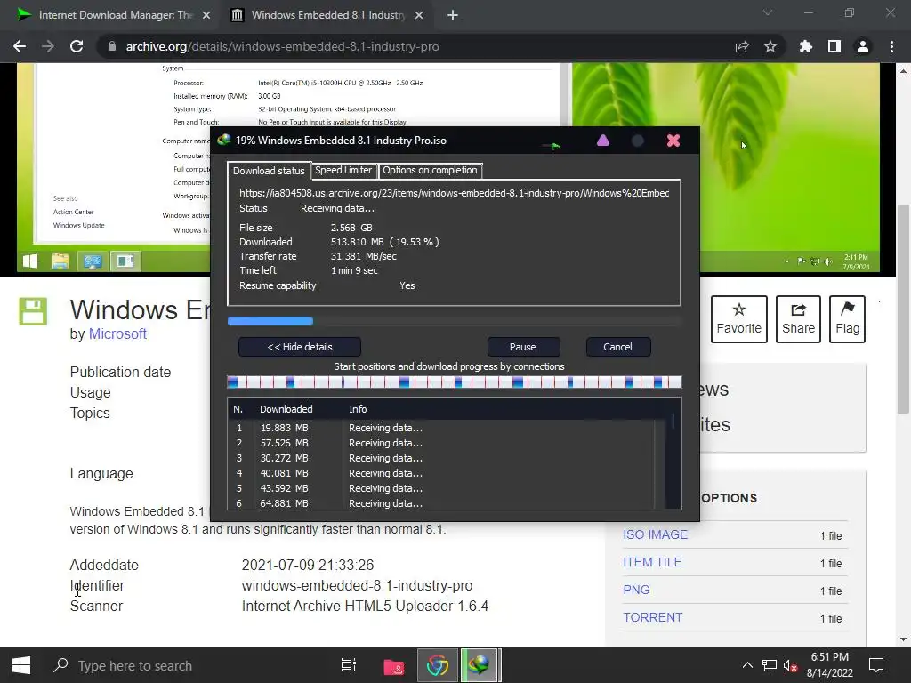Go back in browser history
Image resolution: width=911 pixels, height=683 pixels.
[x=20, y=46]
